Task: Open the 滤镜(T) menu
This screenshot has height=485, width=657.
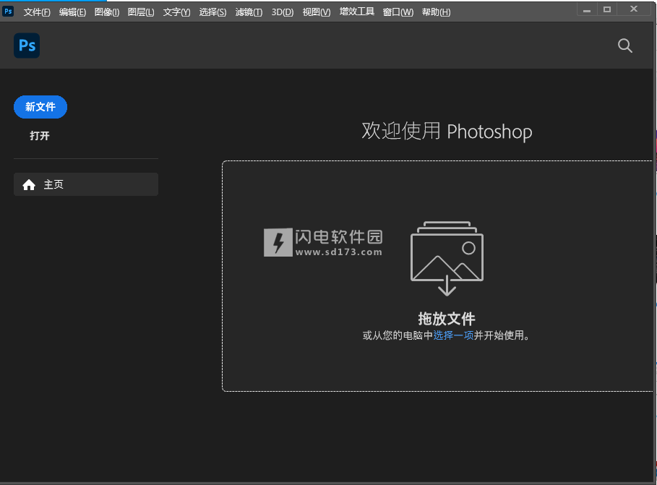Action: (249, 12)
